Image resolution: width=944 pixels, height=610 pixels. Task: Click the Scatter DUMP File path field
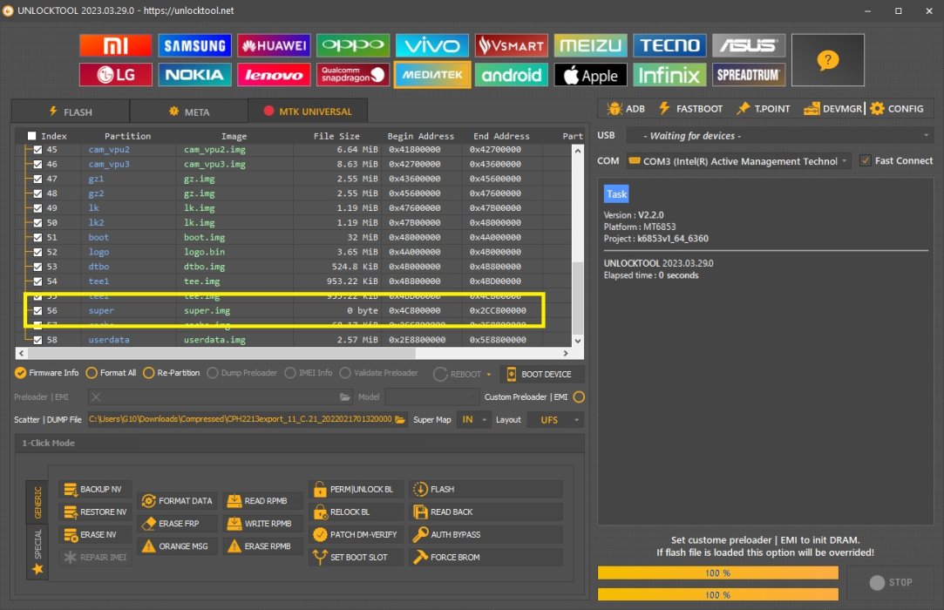(241, 420)
